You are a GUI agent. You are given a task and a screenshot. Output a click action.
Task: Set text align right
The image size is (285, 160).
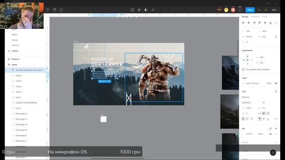[252, 119]
